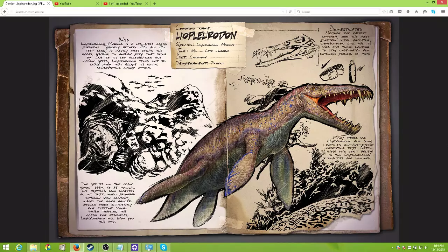
Task: Show hidden system tray icons arrow
Action: click(392, 248)
